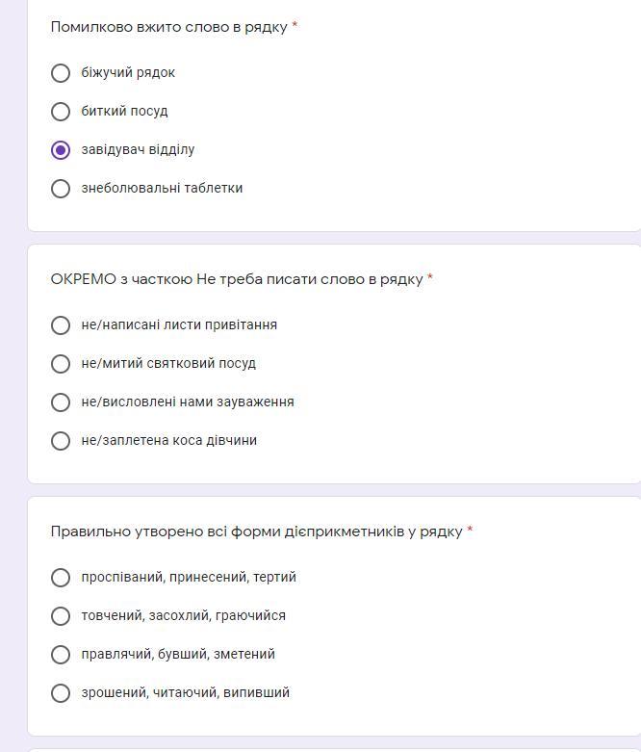Select 'зрошений, читаючий, випивший' radio button
Screen dimensions: 641x752
tap(61, 693)
